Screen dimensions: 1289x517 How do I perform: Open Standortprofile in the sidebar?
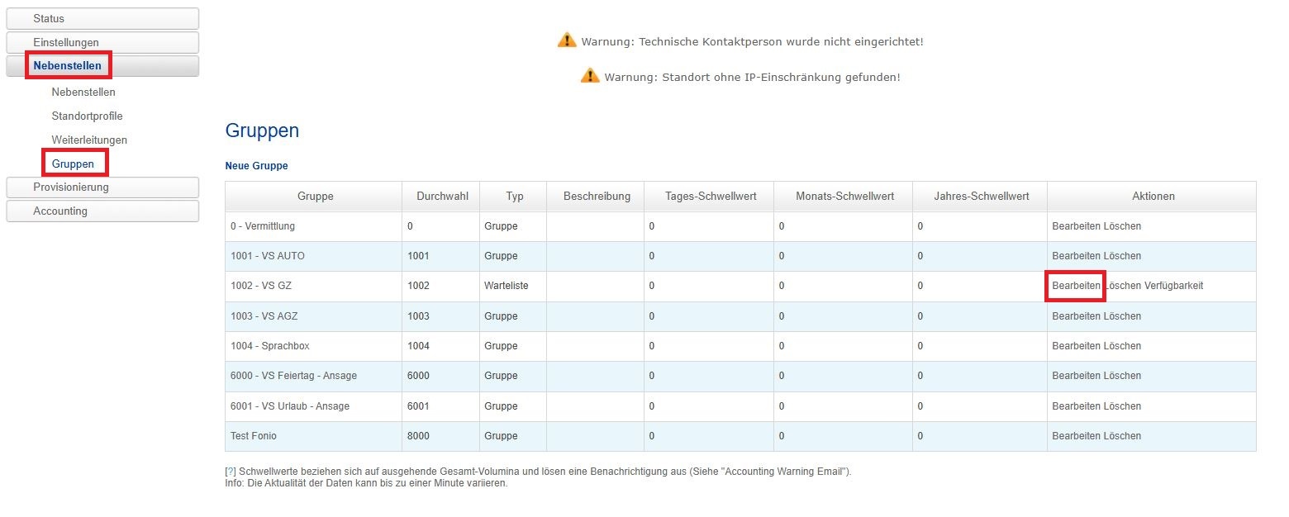pyautogui.click(x=87, y=116)
